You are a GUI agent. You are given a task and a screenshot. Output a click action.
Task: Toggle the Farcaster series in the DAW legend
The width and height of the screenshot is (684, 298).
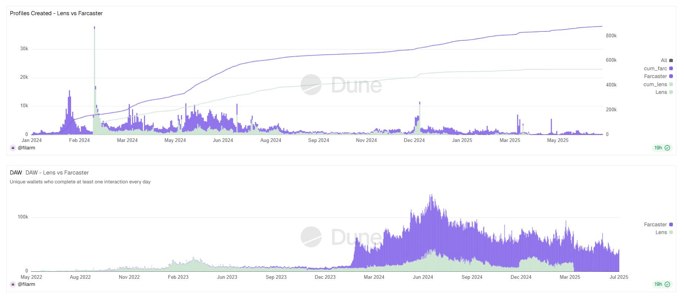[x=655, y=225]
